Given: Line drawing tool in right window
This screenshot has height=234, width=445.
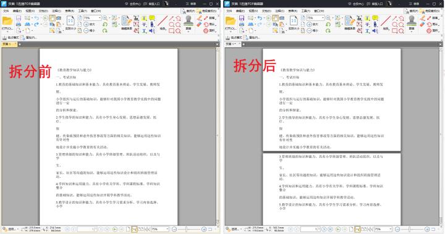Looking at the screenshot, I should tap(386, 21).
